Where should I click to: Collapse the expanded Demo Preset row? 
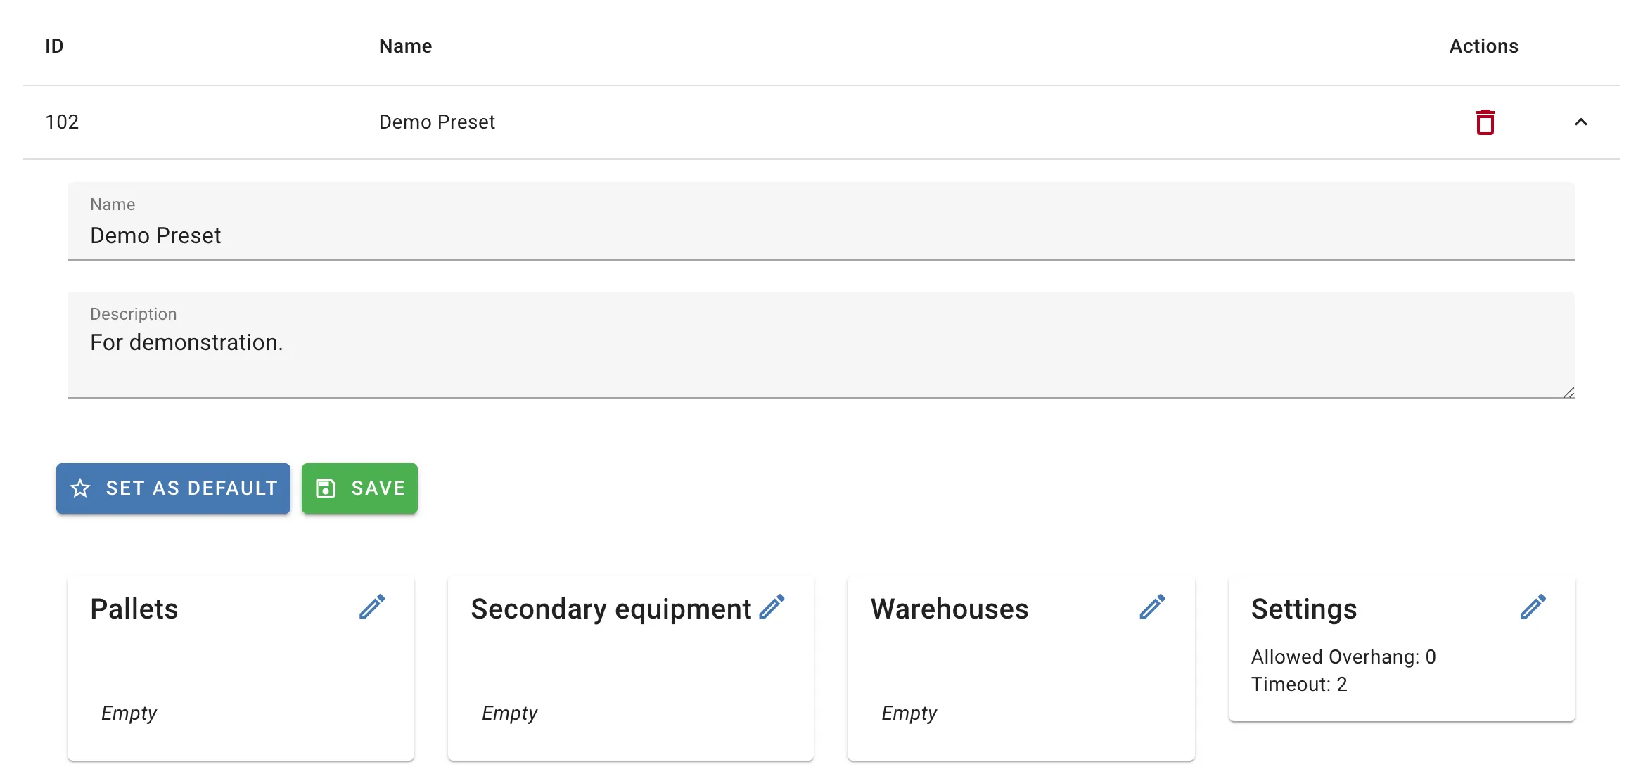point(1580,122)
